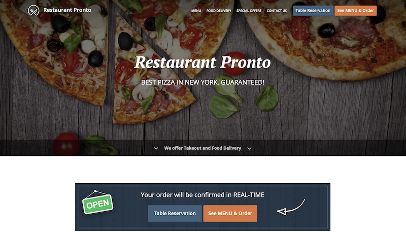Click Your order will be confirmed in REAL-TIME
This screenshot has height=232, width=406.
[x=202, y=195]
